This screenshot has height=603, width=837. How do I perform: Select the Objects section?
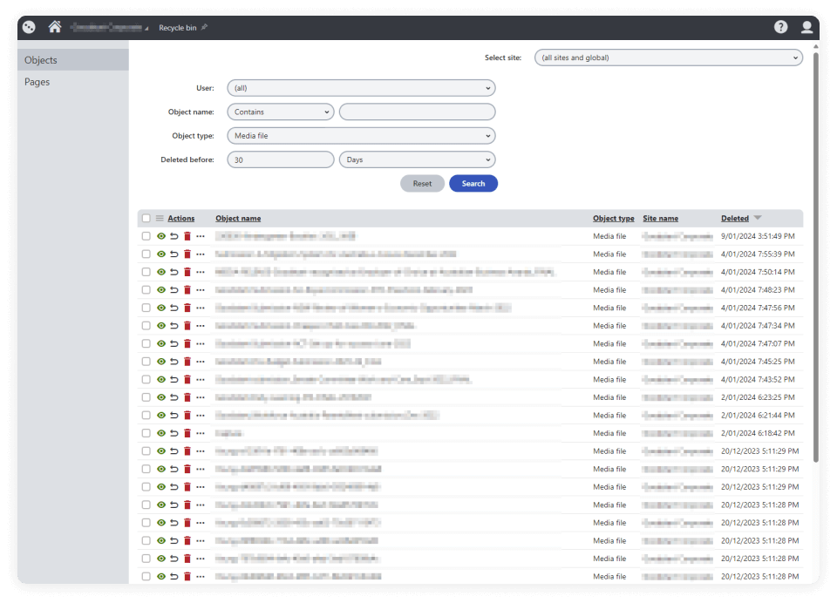[41, 59]
